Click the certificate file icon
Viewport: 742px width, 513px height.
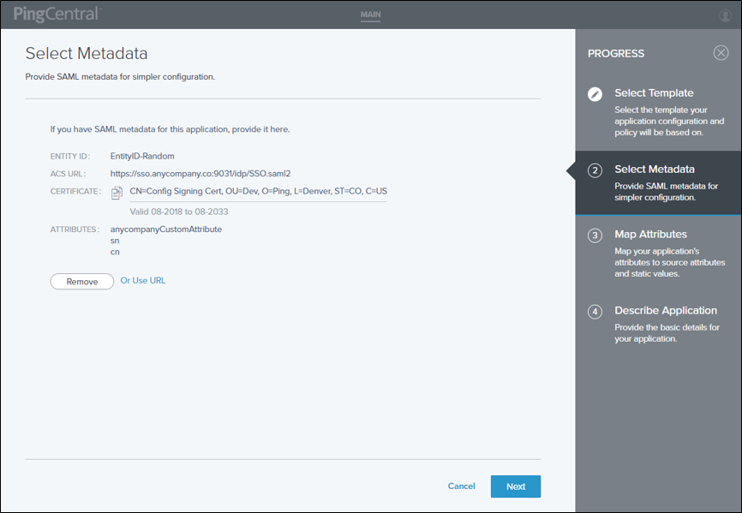(117, 192)
